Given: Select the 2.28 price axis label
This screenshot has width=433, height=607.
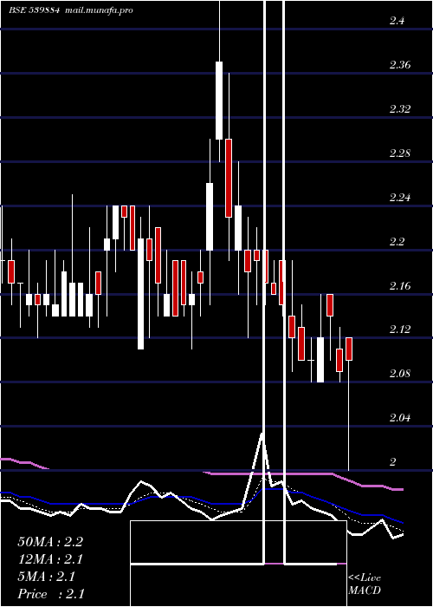Looking at the screenshot, I should 400,153.
